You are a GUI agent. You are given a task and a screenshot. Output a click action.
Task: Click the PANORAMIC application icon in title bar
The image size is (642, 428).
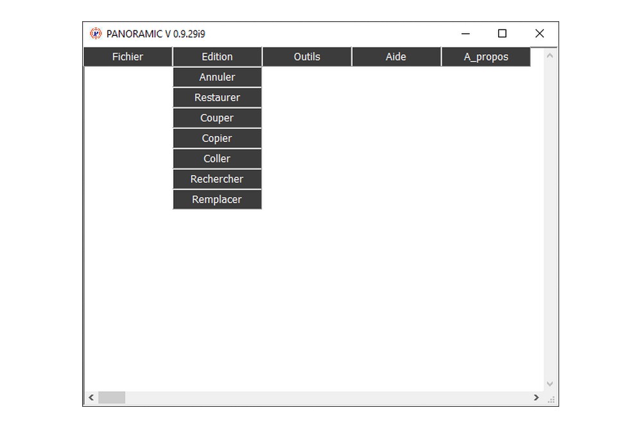tap(96, 33)
